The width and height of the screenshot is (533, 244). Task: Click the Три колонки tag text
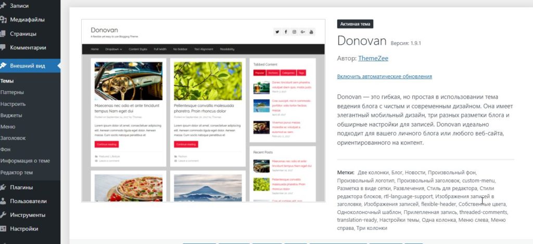pyautogui.click(x=372, y=228)
